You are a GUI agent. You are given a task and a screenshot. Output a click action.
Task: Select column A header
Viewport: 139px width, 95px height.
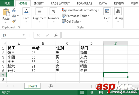tap(19, 43)
